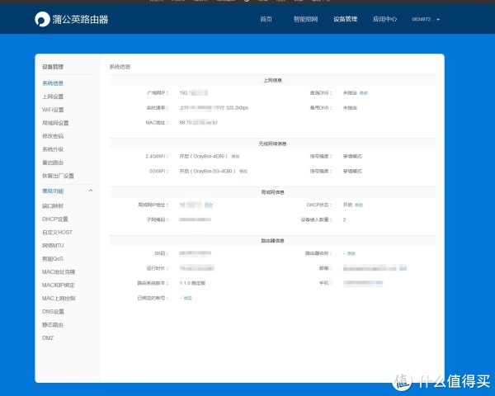Click 修改 link for 5G WiFi
This screenshot has height=396, width=495.
click(x=243, y=171)
